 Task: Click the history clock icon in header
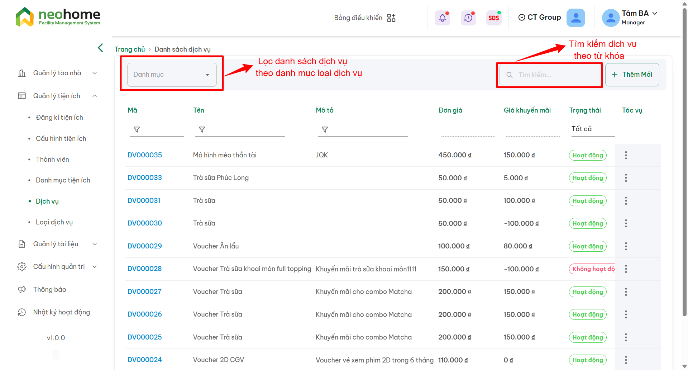pos(468,18)
